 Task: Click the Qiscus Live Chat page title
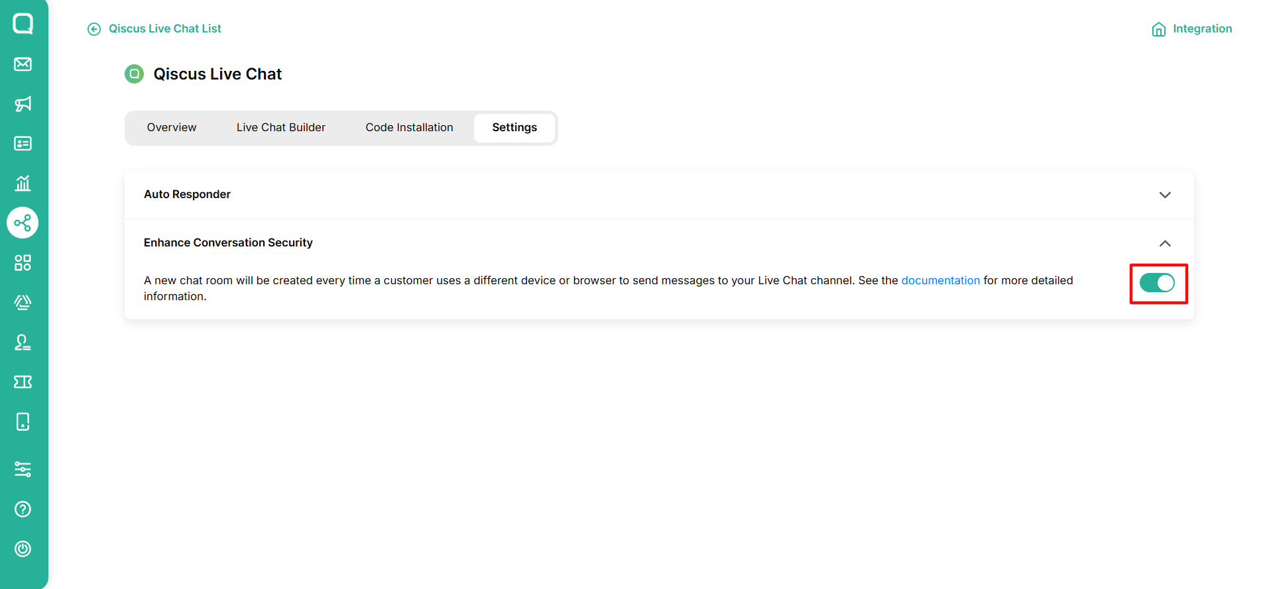(x=217, y=74)
